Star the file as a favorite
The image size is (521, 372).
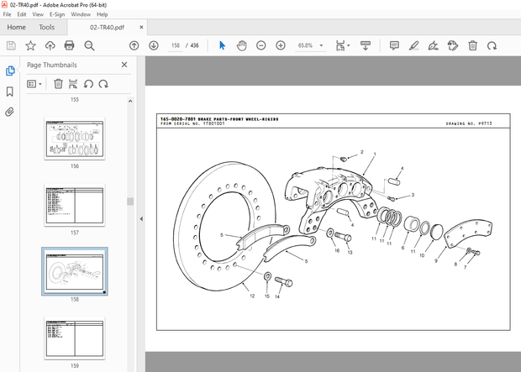(30, 45)
